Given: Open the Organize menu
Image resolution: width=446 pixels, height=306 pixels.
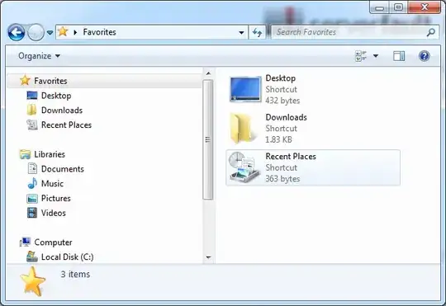Looking at the screenshot, I should pos(39,56).
